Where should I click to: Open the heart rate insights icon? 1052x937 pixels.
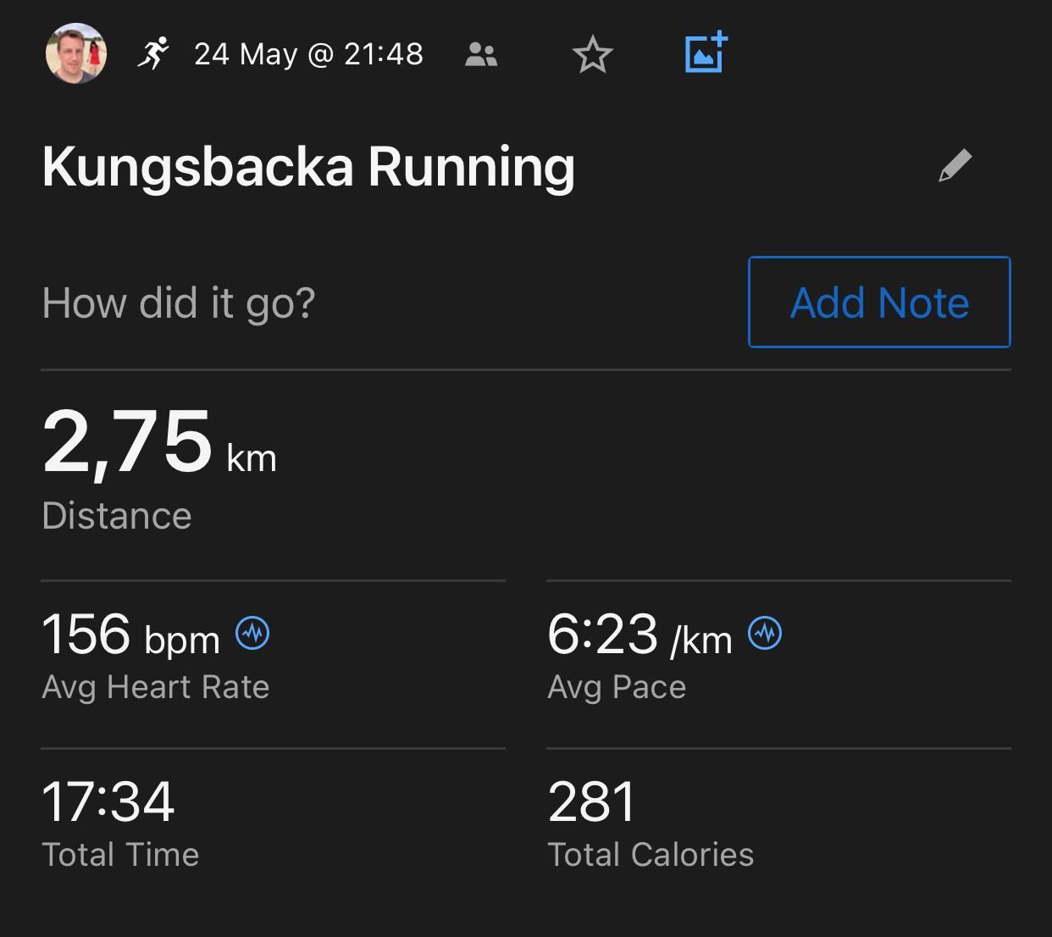252,633
